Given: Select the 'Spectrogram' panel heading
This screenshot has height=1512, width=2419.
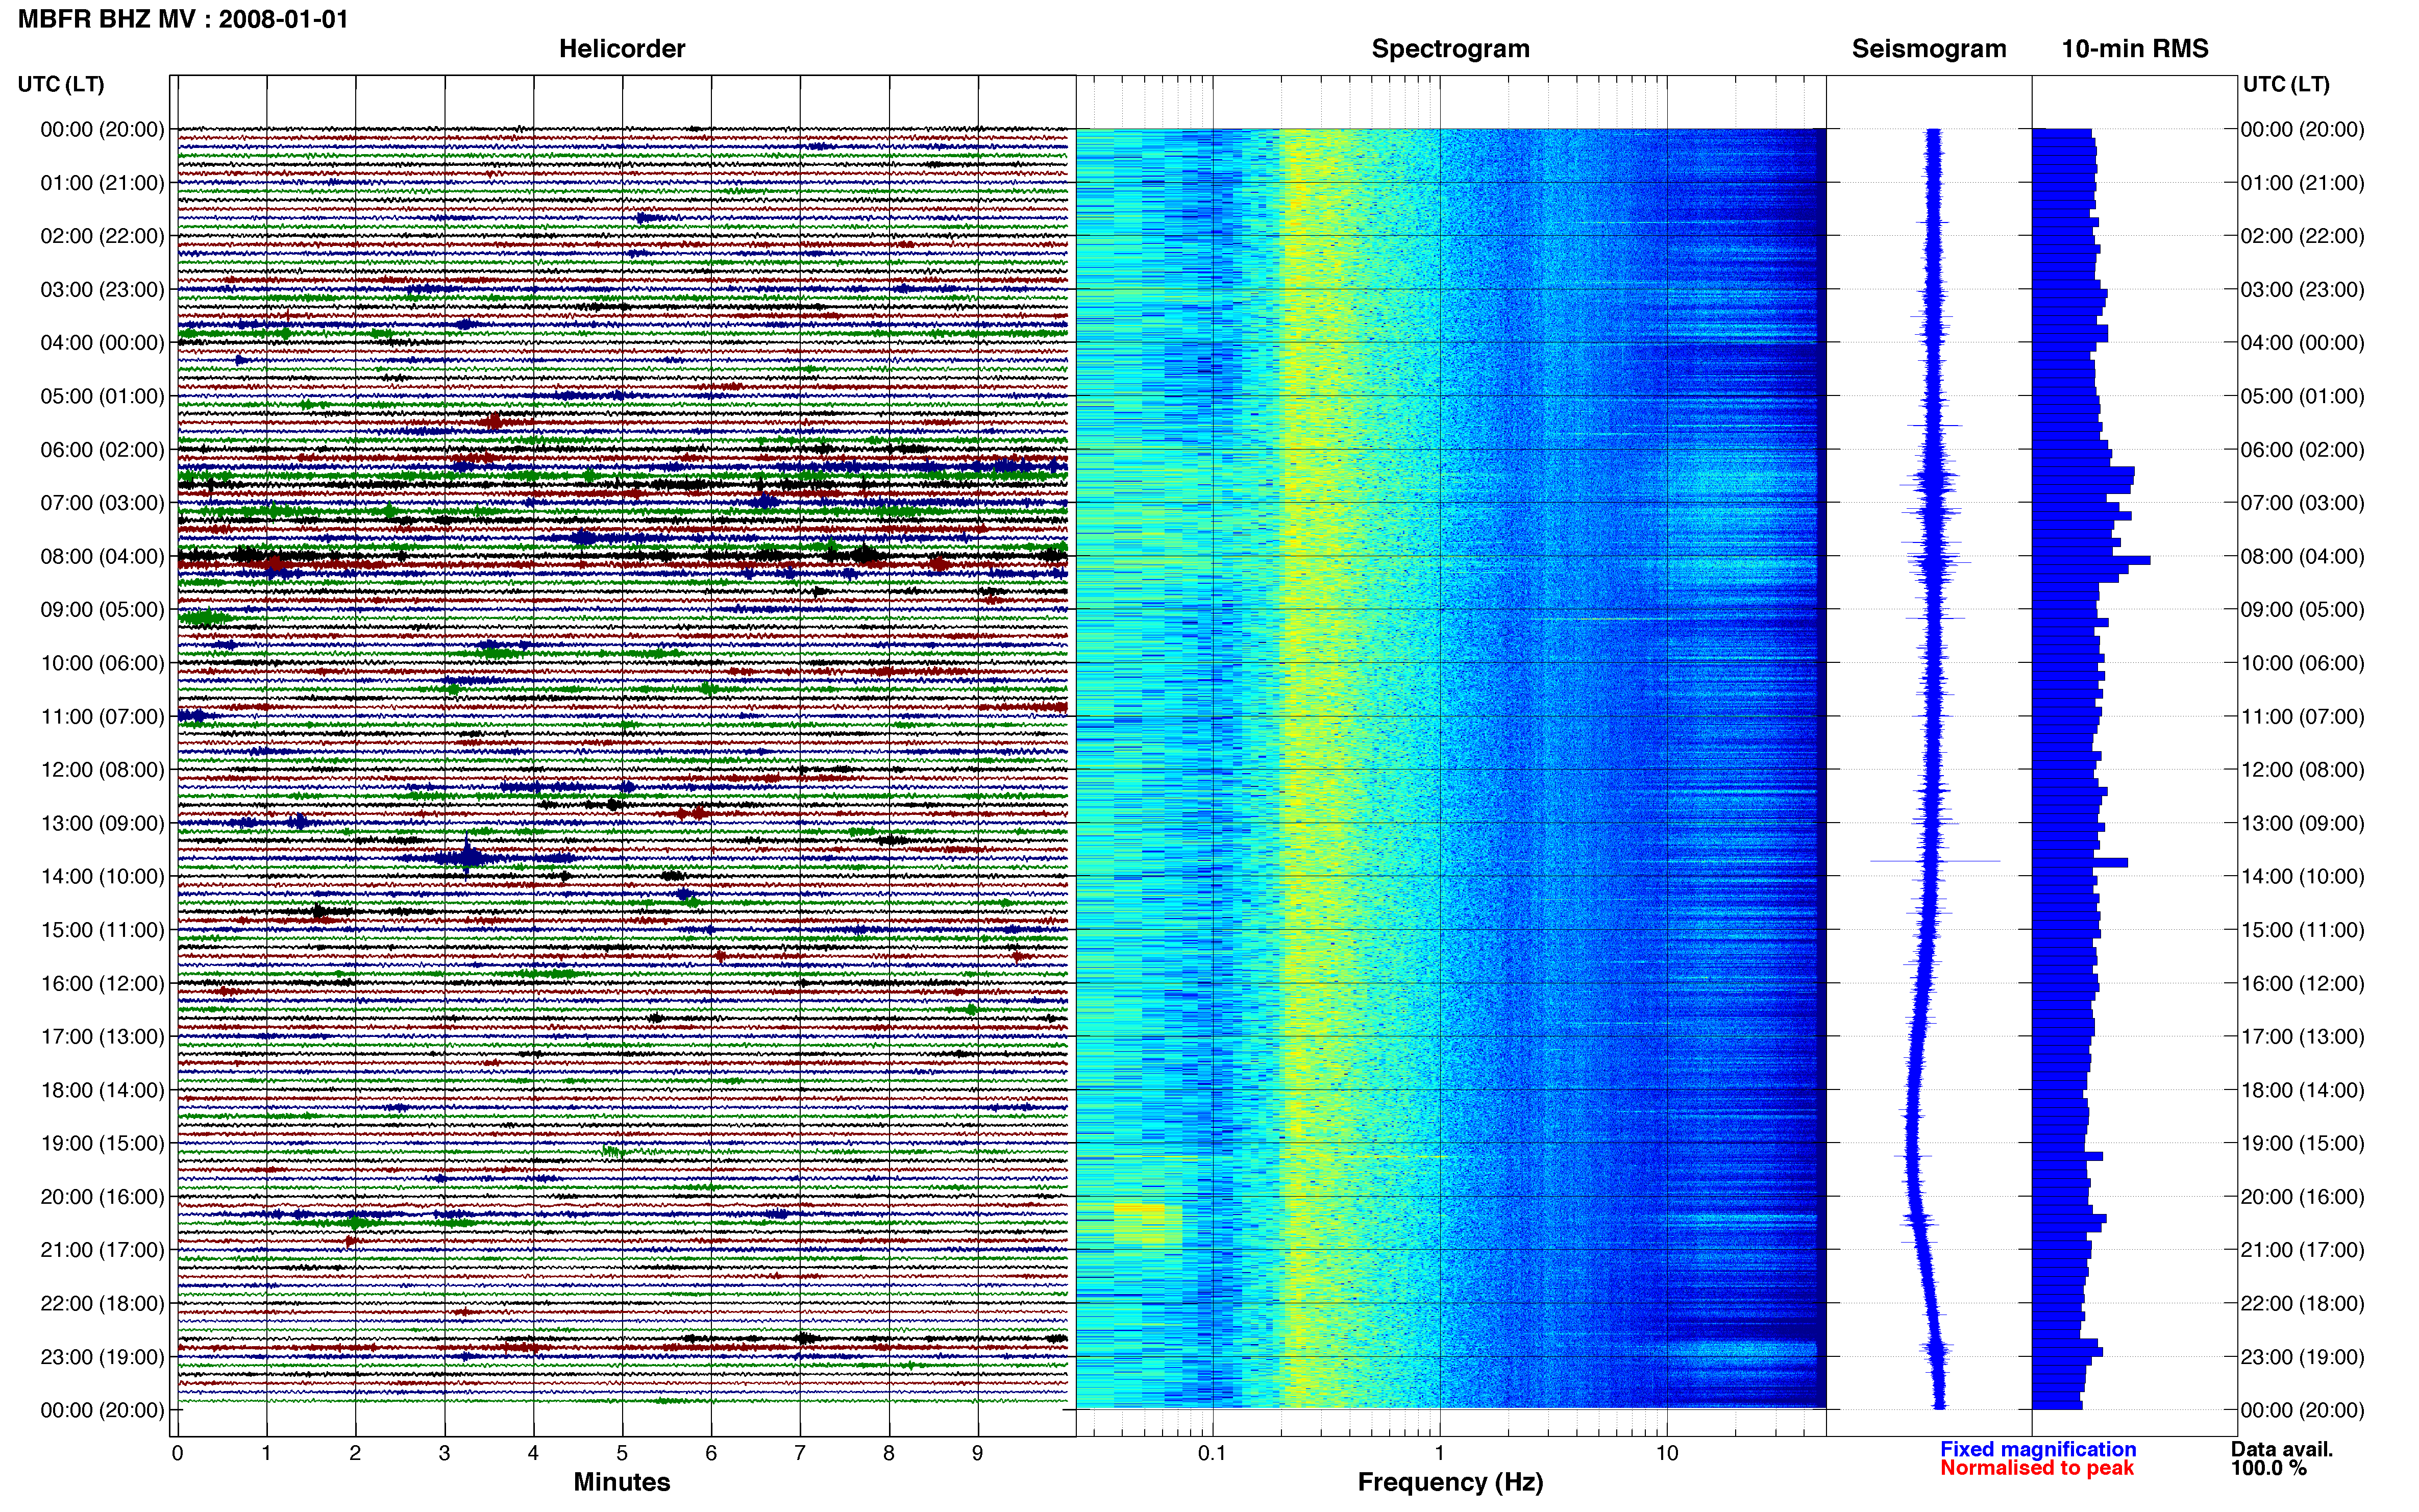Looking at the screenshot, I should pos(1450,49).
